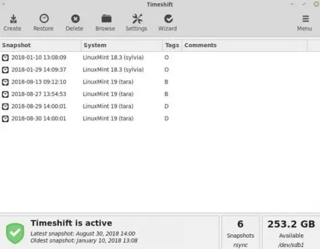The height and width of the screenshot is (249, 320).
Task: Open the hamburger Menu
Action: [x=305, y=23]
